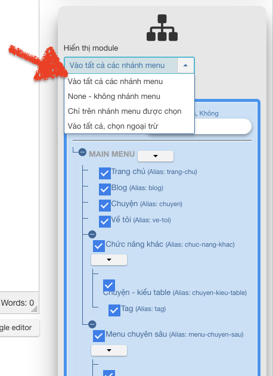Uncheck Chức năng khác checkbox

99,246
